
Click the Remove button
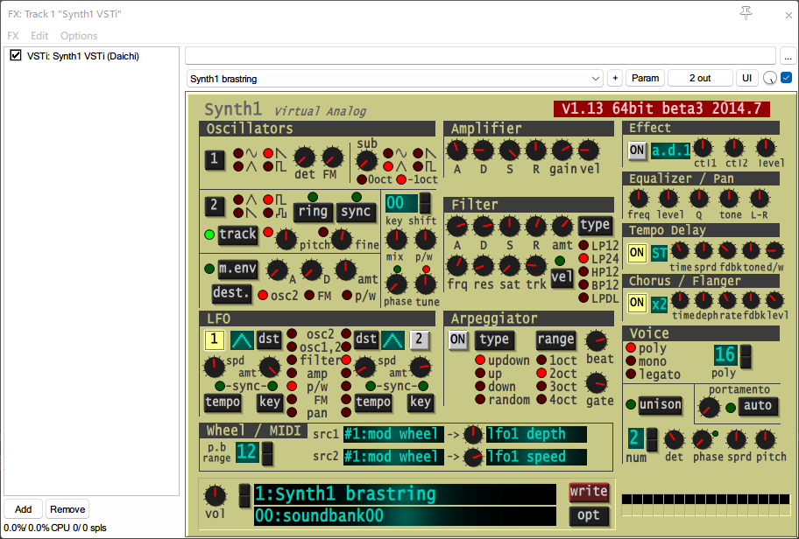[x=67, y=509]
